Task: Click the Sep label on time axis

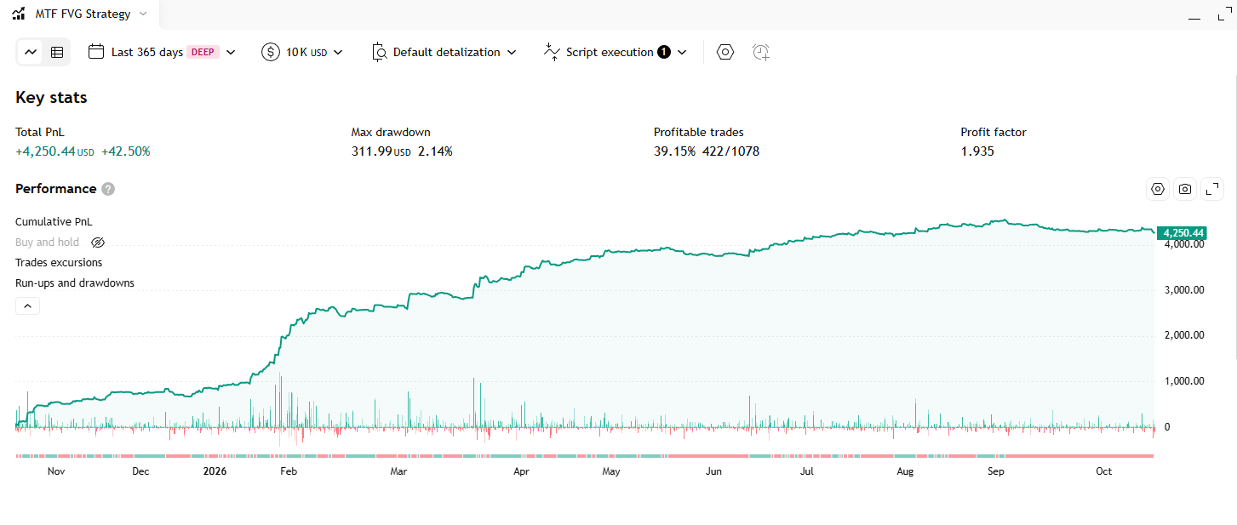Action: click(x=995, y=471)
